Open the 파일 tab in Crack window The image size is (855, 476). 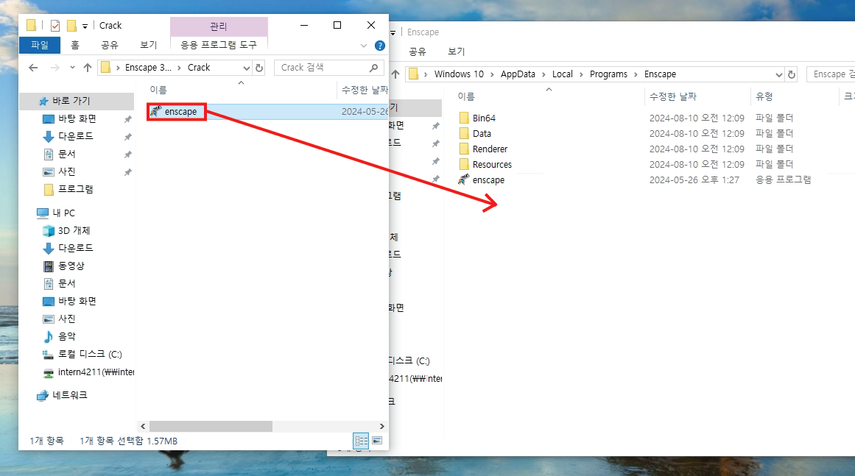coord(39,45)
